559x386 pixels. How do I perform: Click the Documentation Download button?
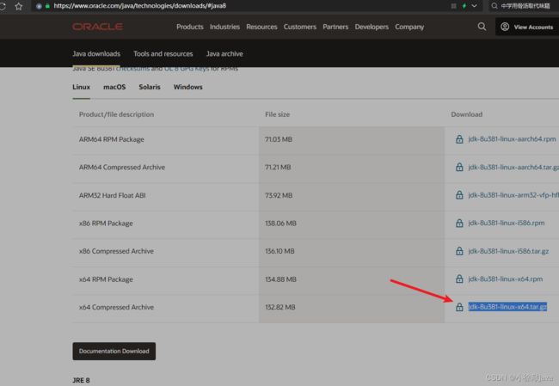pyautogui.click(x=114, y=351)
